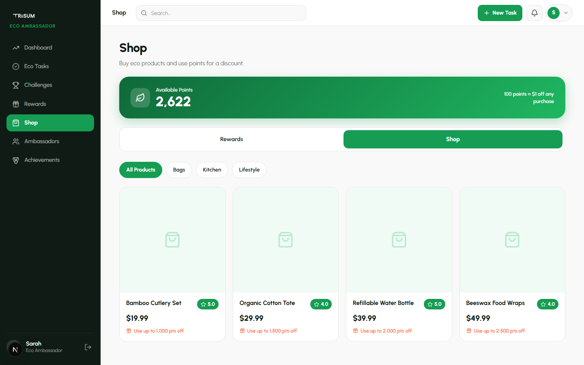Switch to the Rewards tab
The width and height of the screenshot is (584, 365).
click(x=232, y=139)
